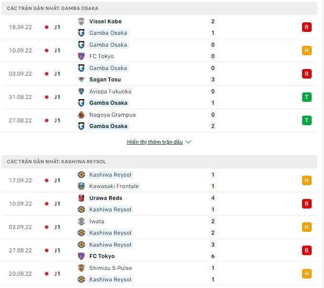Open the Gamba Osaka recent matches header
This screenshot has height=288, width=324.
click(x=53, y=9)
